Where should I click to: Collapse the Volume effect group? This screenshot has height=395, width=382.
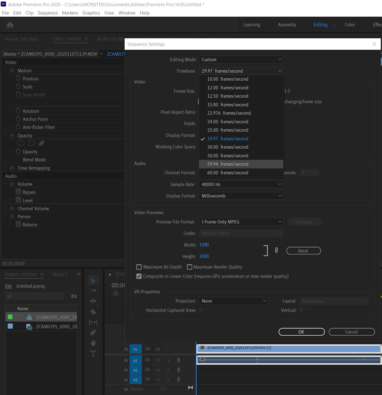click(5, 184)
